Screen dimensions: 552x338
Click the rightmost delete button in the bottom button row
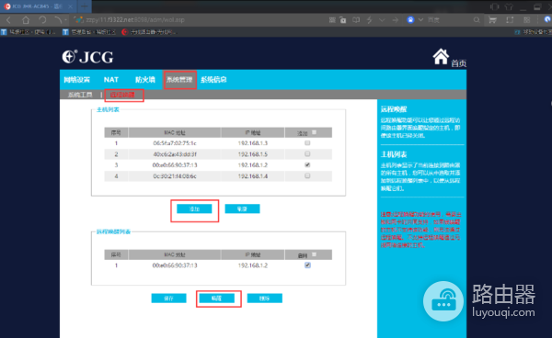pos(264,299)
